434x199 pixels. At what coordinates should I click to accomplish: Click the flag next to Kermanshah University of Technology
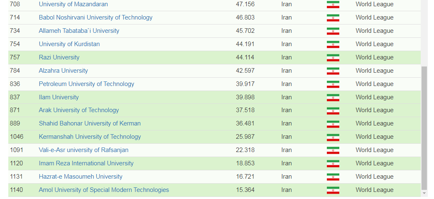333,137
